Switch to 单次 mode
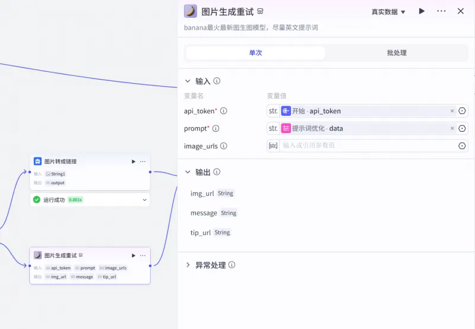Viewport: 475px width, 329px height. (x=255, y=53)
